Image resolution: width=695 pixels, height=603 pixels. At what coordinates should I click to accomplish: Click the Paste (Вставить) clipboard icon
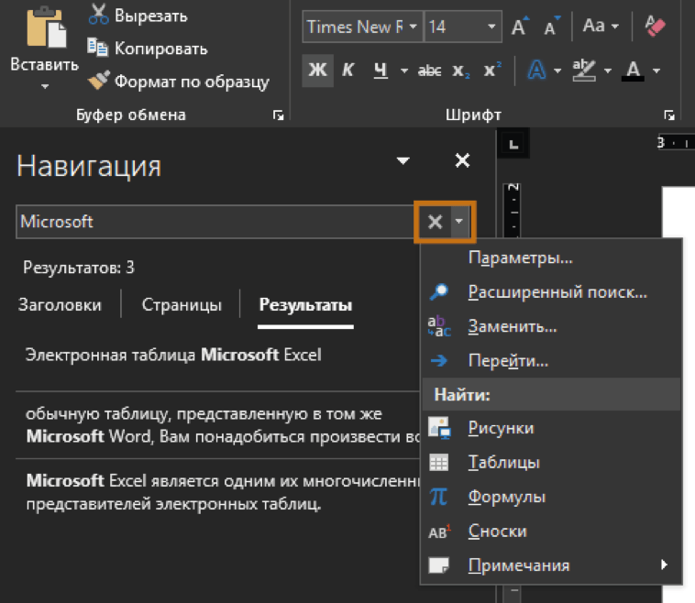click(46, 27)
